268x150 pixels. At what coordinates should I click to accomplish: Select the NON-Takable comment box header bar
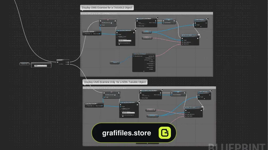point(149,88)
